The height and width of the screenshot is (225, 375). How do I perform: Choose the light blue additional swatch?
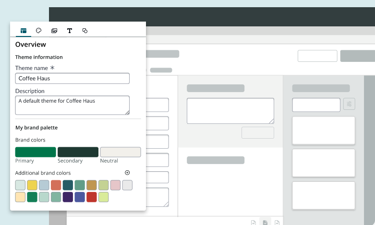(x=44, y=185)
